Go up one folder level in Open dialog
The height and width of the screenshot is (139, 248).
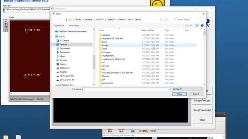pyautogui.click(x=66, y=20)
